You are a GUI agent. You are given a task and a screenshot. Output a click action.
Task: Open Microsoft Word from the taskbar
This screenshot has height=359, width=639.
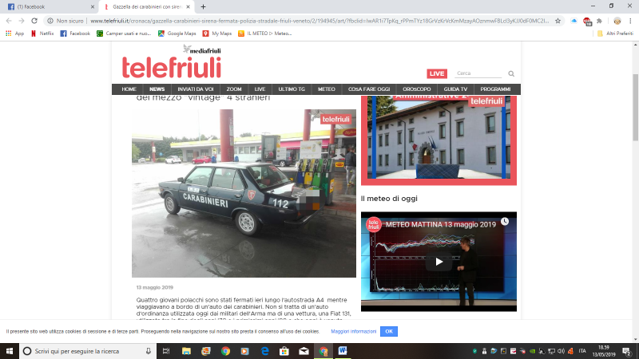click(x=343, y=351)
